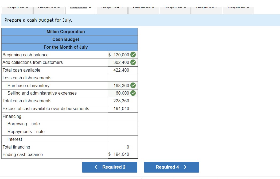This screenshot has width=280, height=179.
Task: Select the collections from customers value field
Action: (123, 63)
